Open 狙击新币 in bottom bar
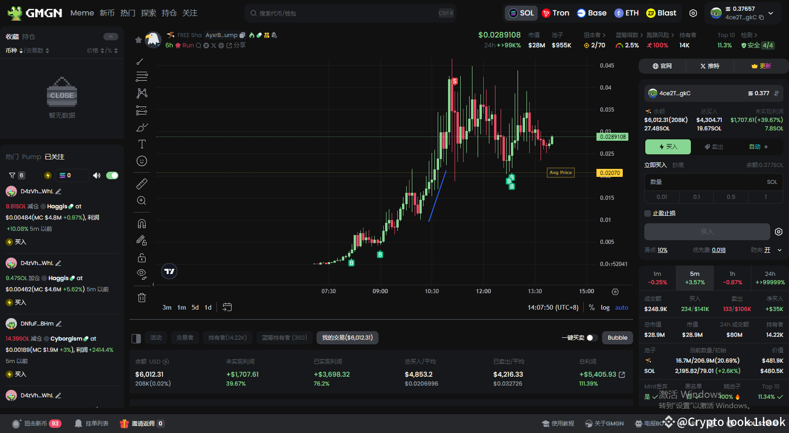This screenshot has height=433, width=789. [x=37, y=424]
